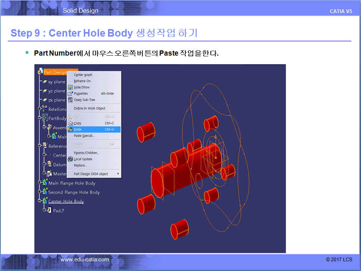Click the Center Hole Body gear icon
The height and width of the screenshot is (271, 361).
pos(45,201)
